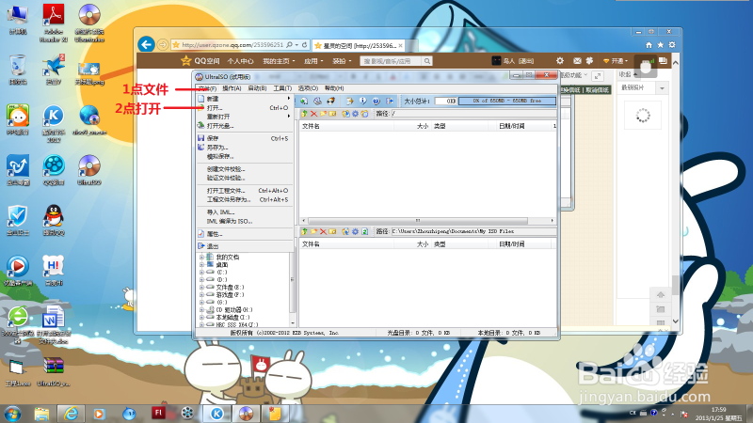Open the 装扮 dropdown in Qzone header

tap(342, 61)
